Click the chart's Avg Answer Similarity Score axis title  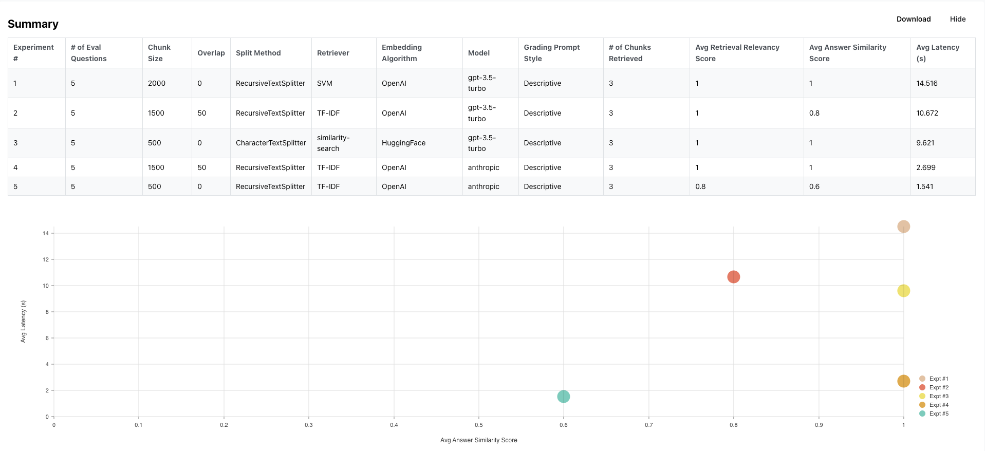[x=478, y=440]
